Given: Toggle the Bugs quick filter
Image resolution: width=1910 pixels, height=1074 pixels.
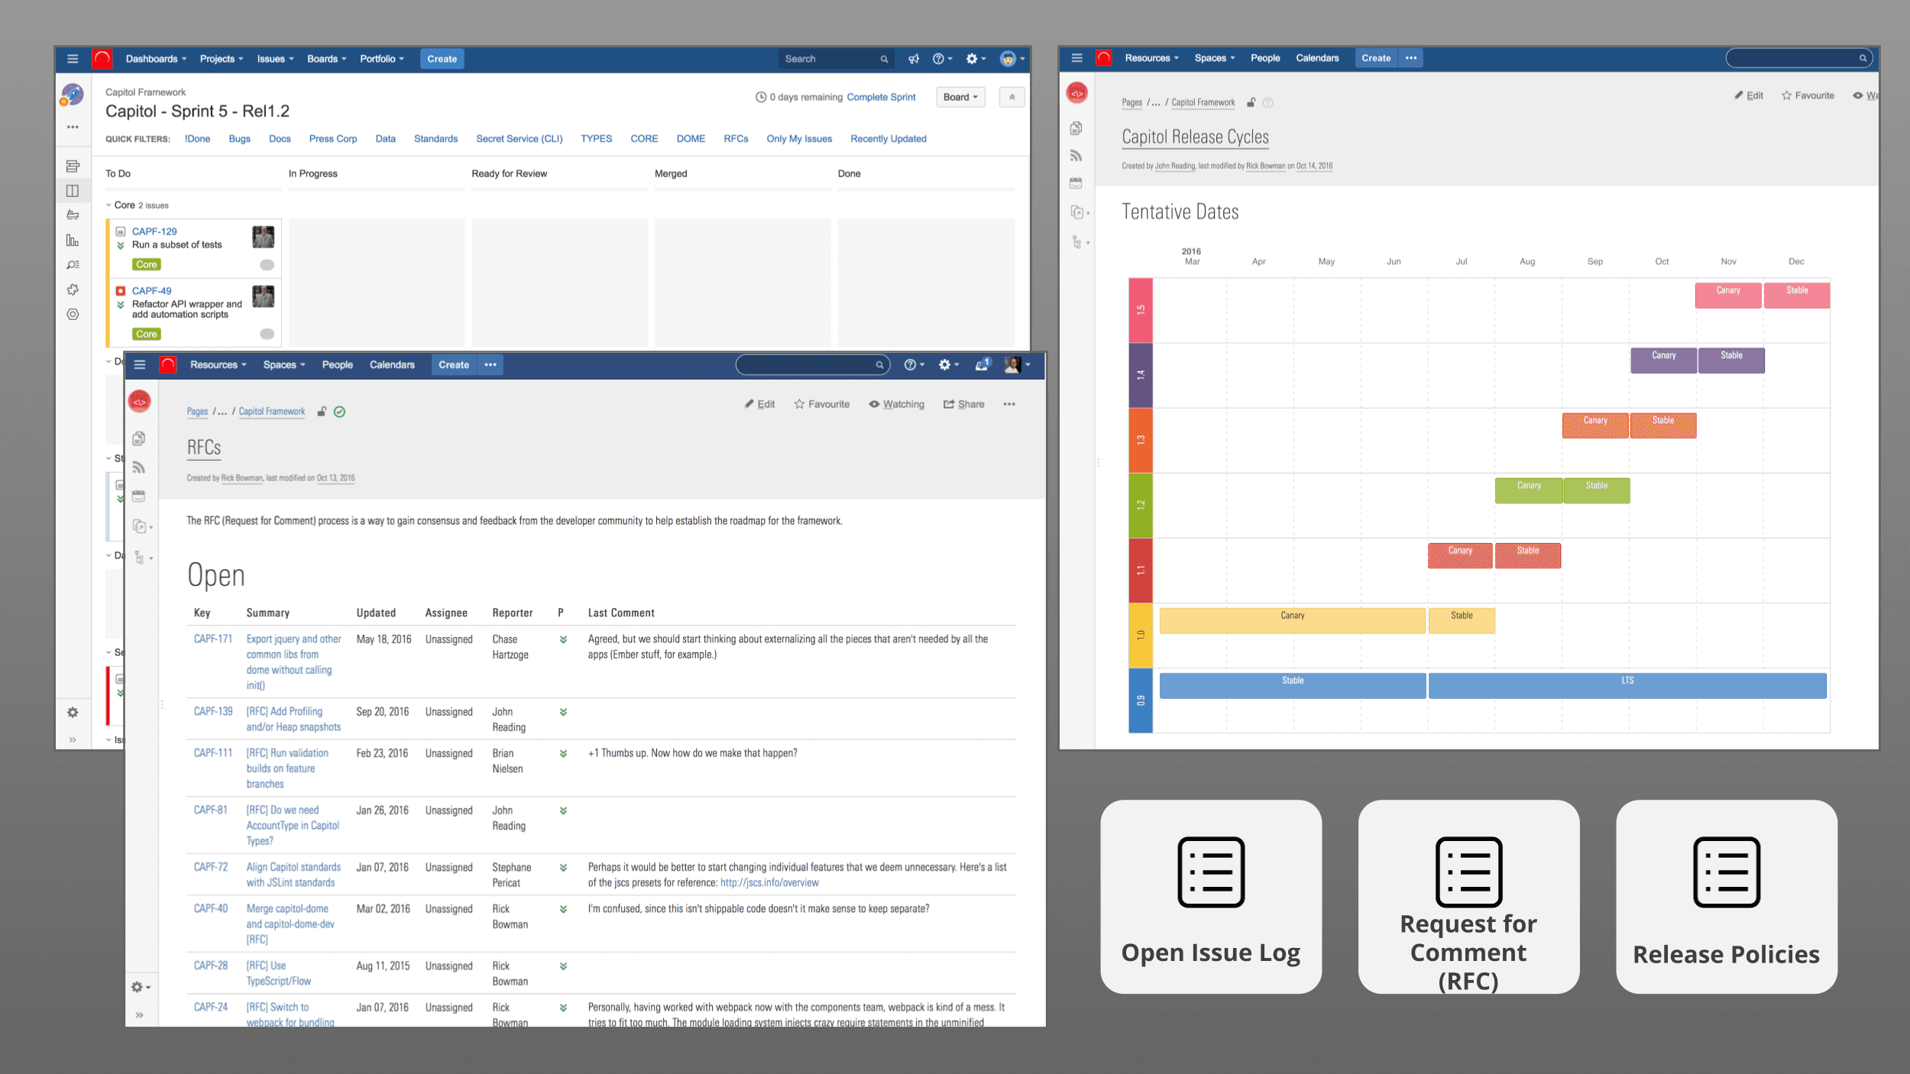Looking at the screenshot, I should pos(240,138).
